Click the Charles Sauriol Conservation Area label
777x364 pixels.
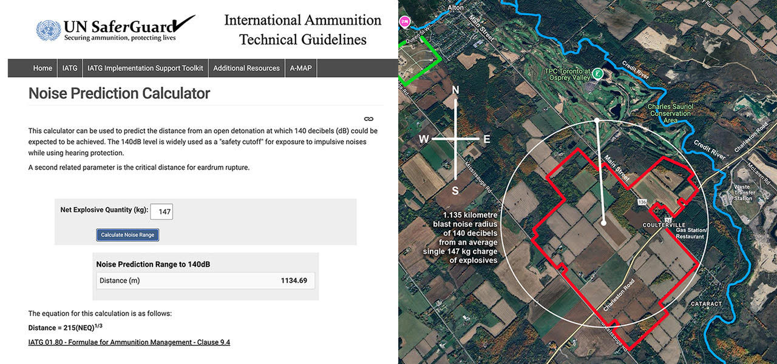click(670, 113)
